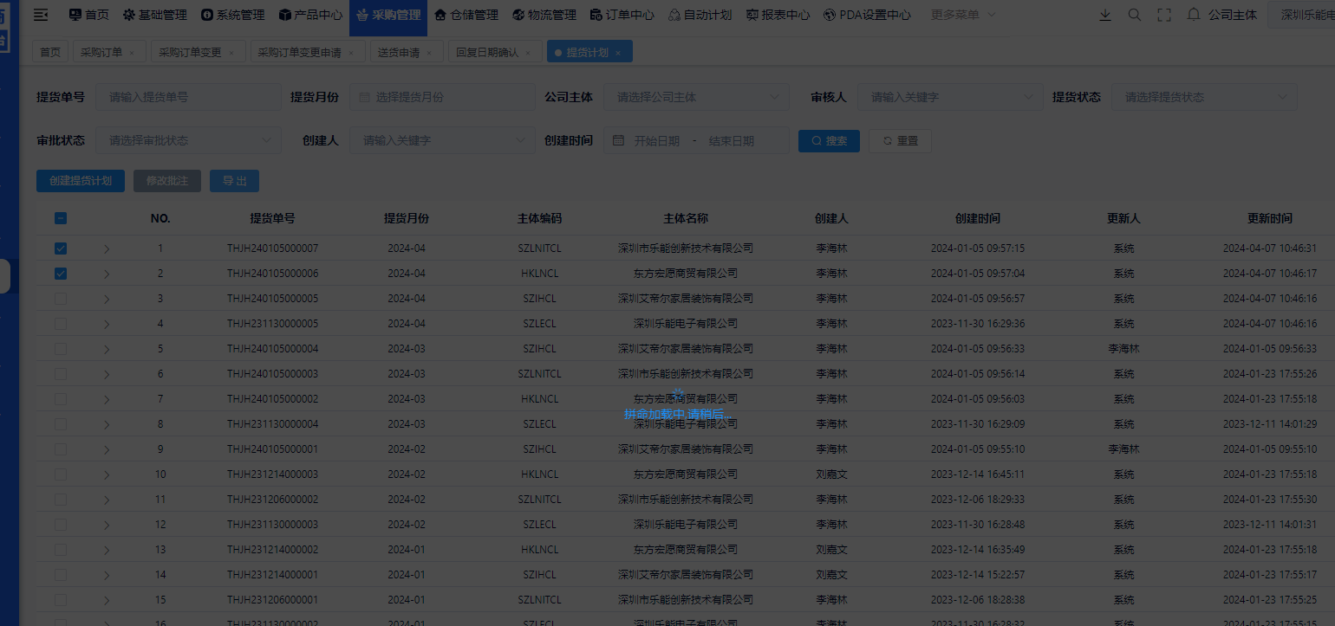
Task: Check the checkbox for THJH240105000005
Action: (60, 298)
